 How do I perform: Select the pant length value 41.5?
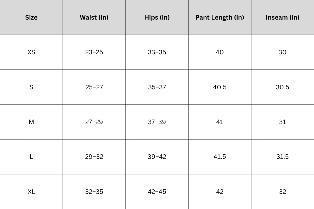(x=220, y=157)
